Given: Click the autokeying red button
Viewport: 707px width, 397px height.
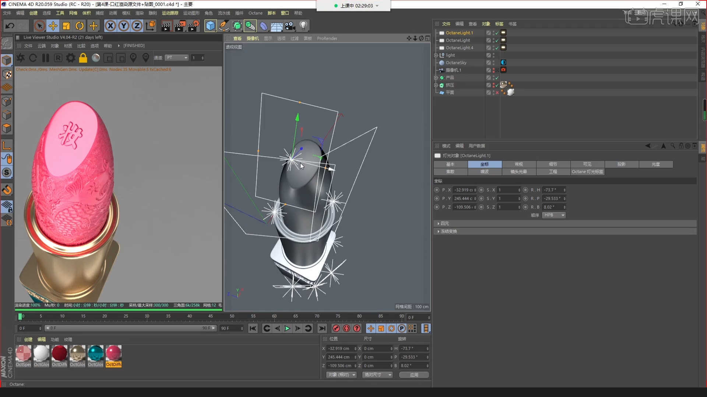Looking at the screenshot, I should (347, 328).
